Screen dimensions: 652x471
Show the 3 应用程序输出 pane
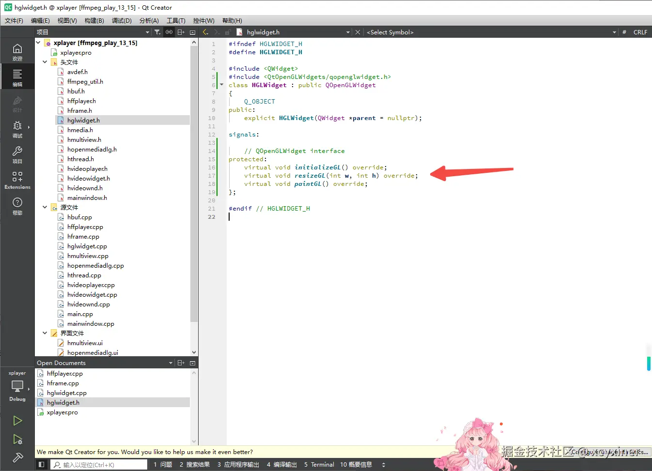point(238,464)
